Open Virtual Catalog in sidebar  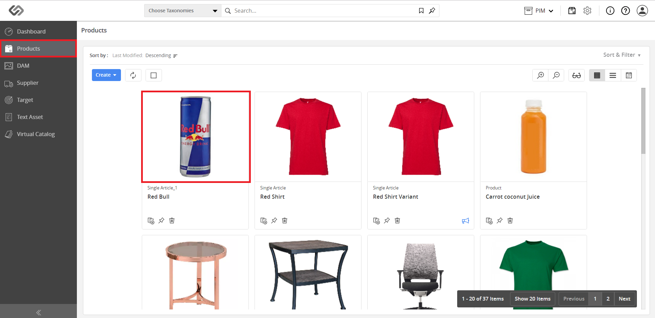pyautogui.click(x=38, y=134)
